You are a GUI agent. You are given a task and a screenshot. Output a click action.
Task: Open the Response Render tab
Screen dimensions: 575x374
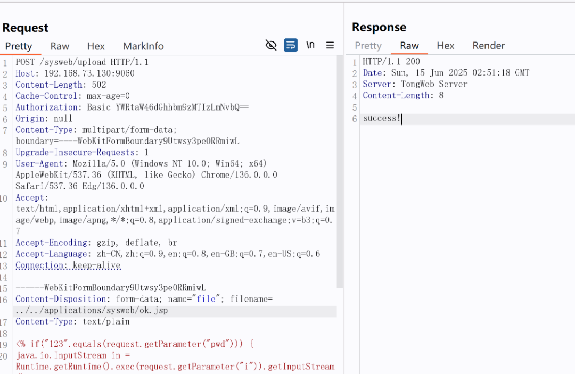coord(488,45)
